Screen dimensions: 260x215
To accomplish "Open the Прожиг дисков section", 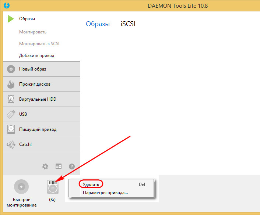I will click(42, 84).
